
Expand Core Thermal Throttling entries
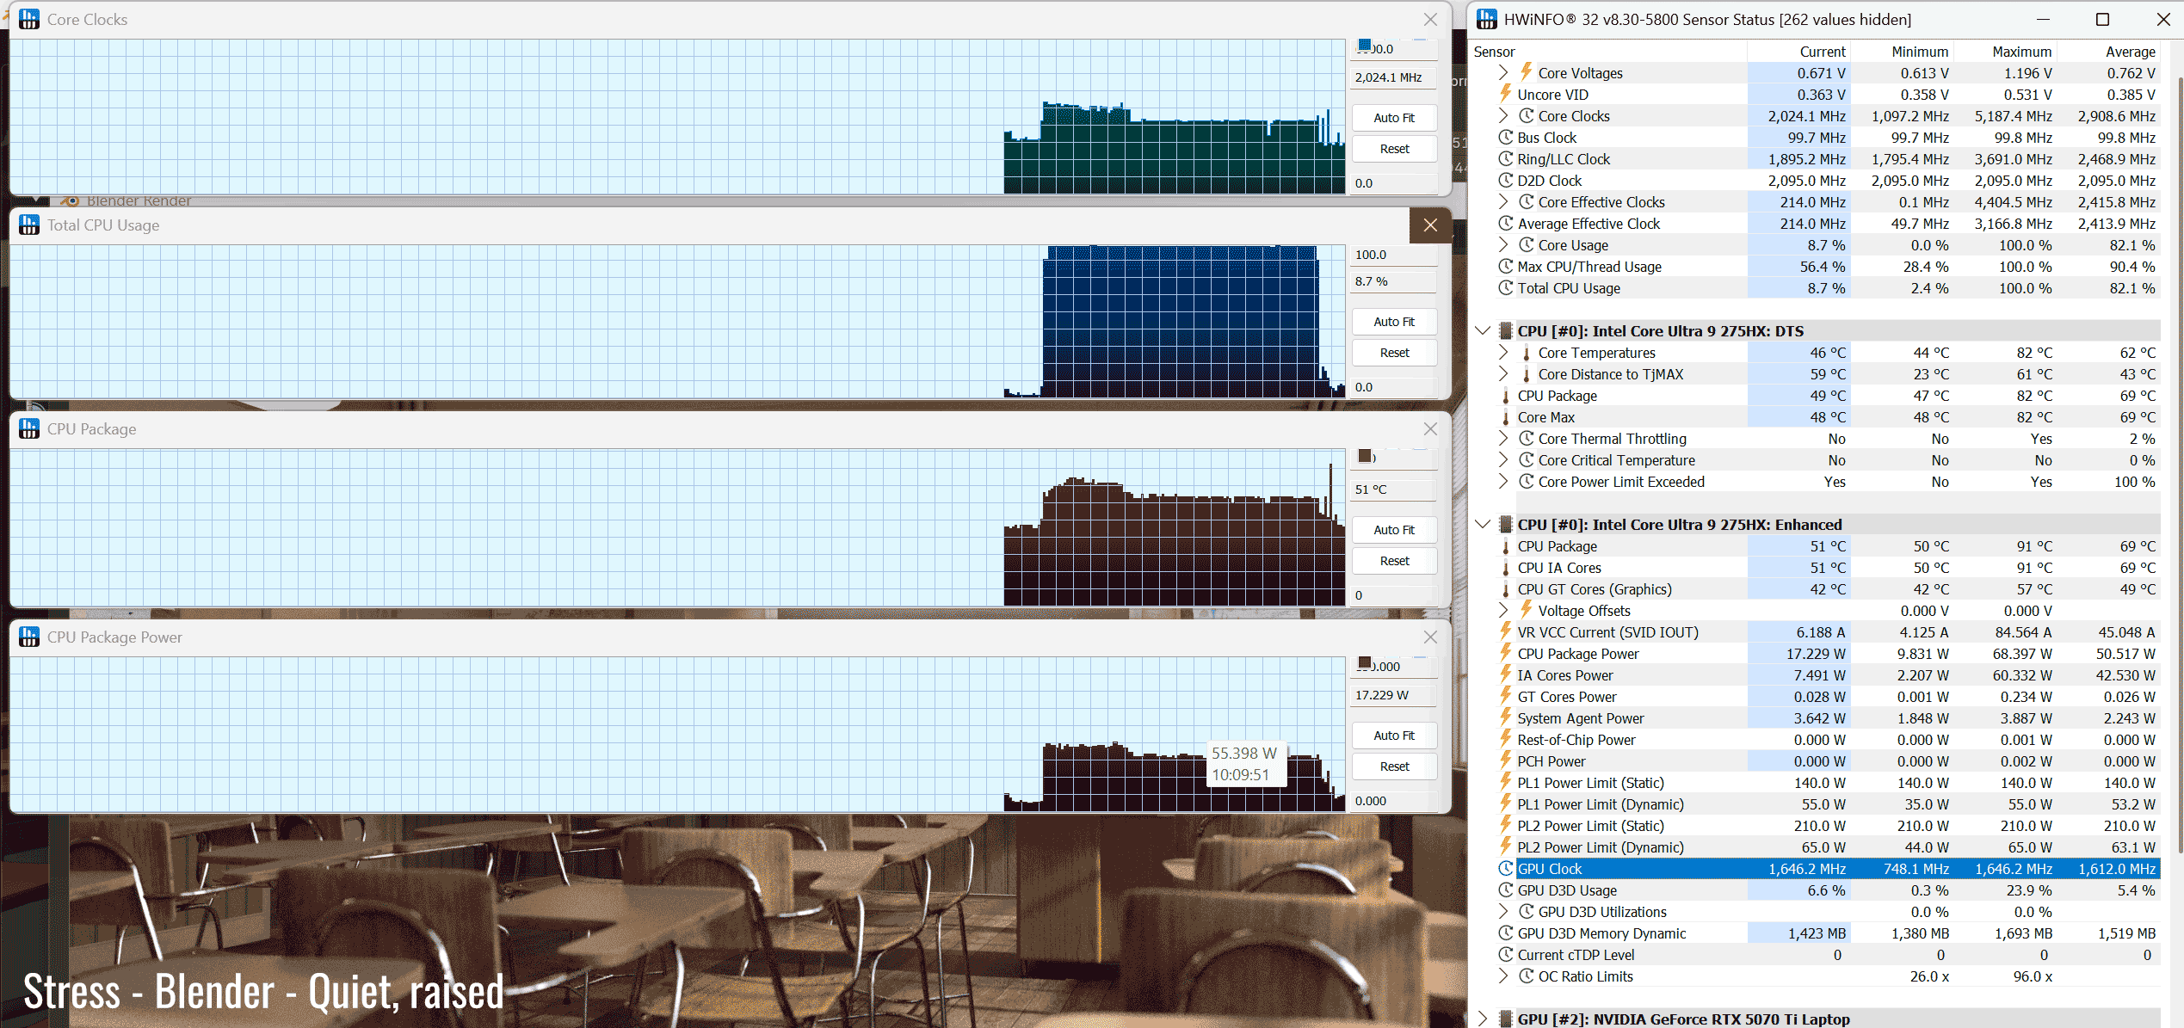[1502, 439]
